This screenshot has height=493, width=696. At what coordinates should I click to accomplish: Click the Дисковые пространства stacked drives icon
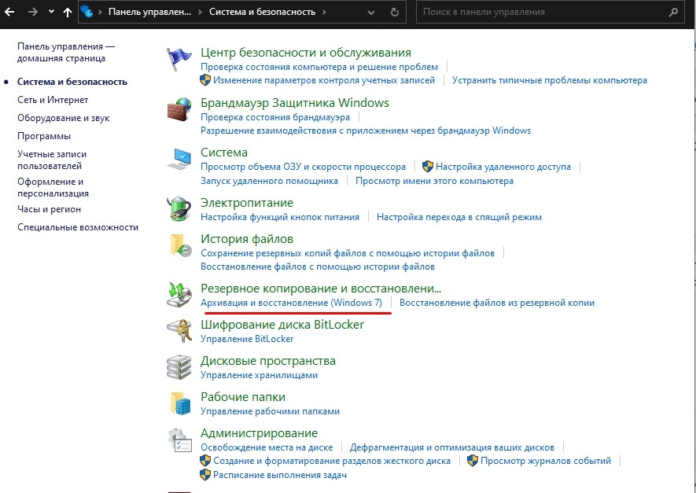coord(180,367)
